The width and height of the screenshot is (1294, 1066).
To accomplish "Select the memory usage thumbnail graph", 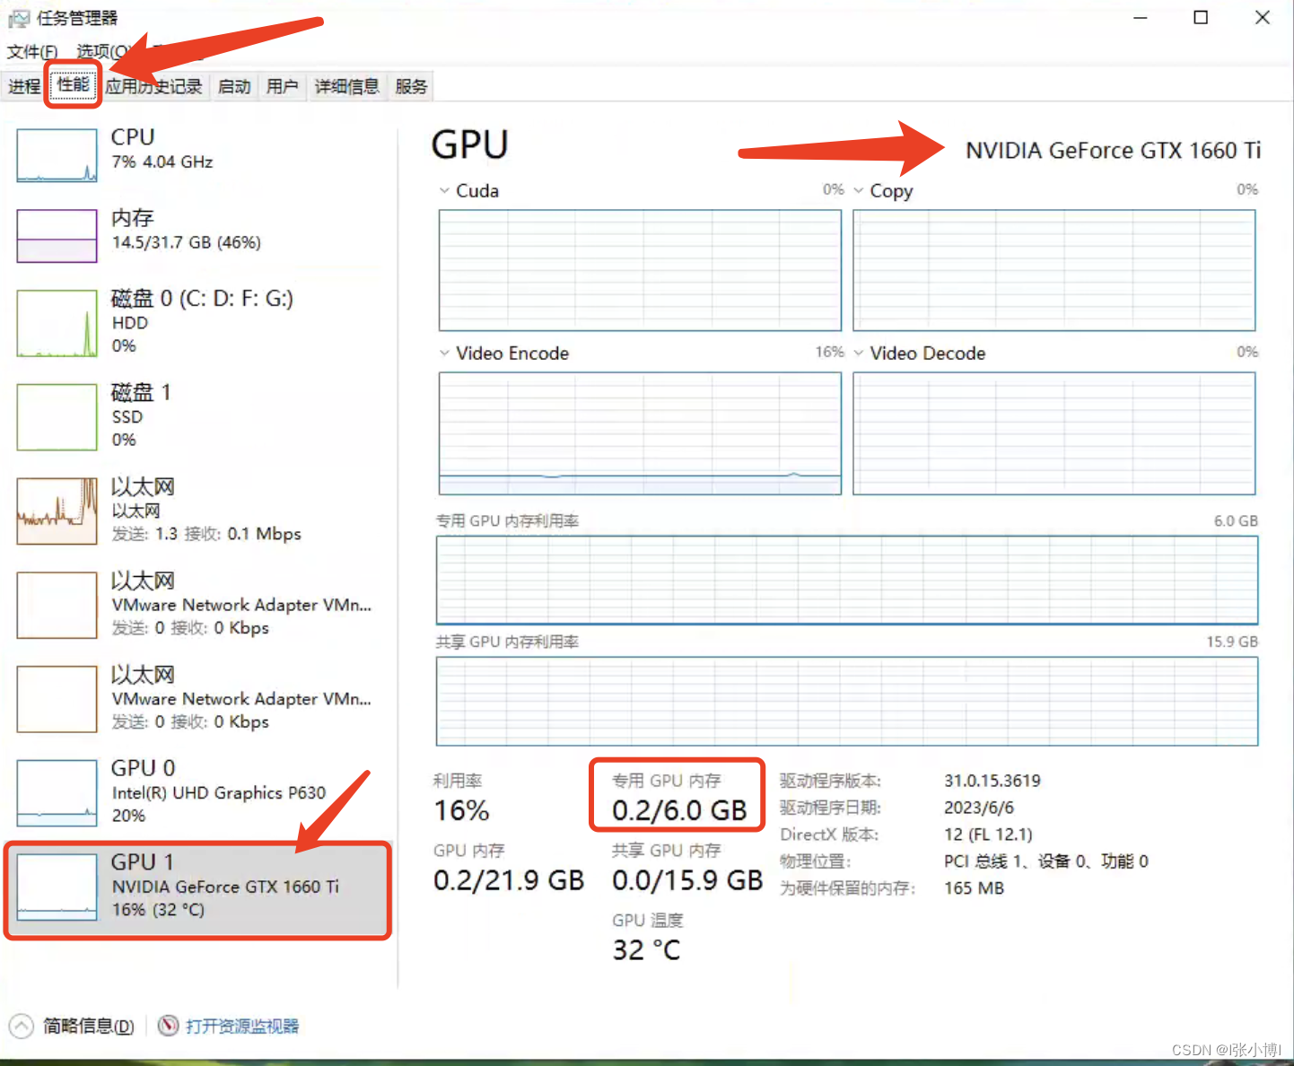I will [57, 236].
